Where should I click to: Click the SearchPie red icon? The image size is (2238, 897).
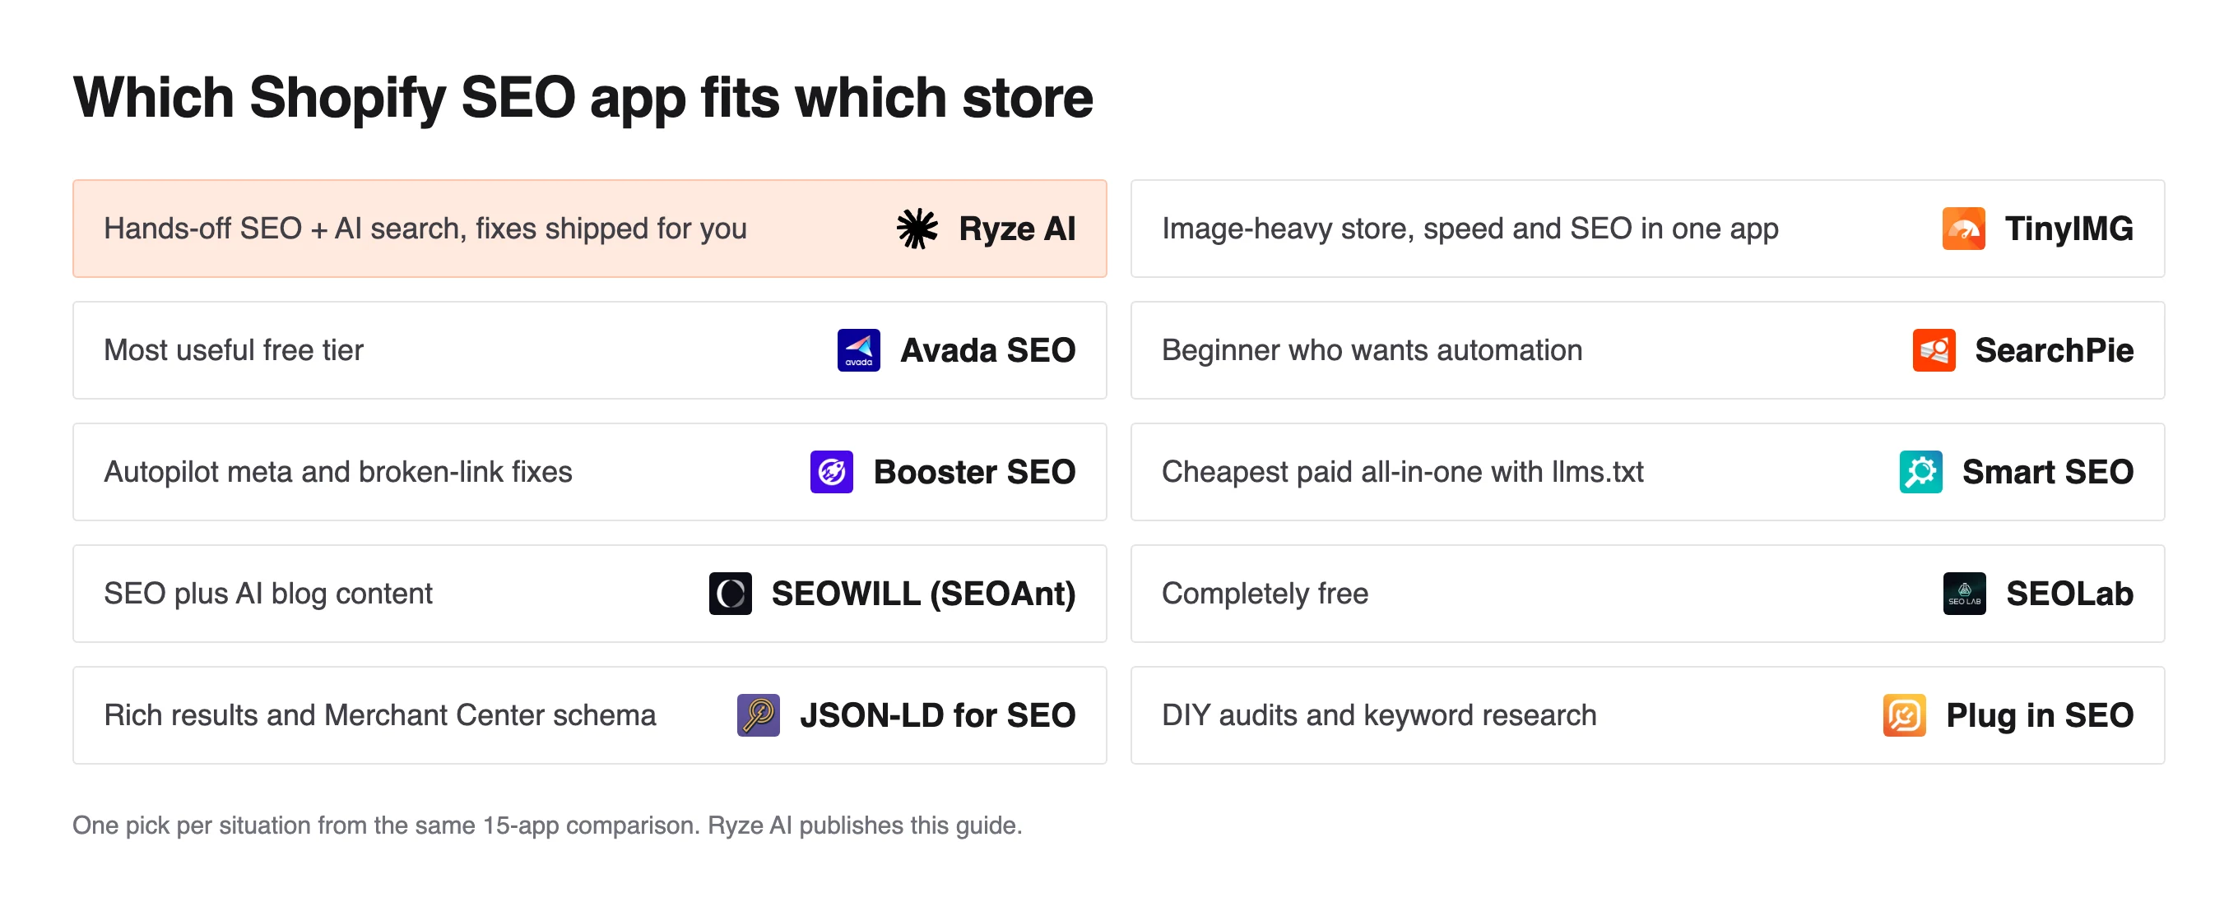click(x=1934, y=350)
